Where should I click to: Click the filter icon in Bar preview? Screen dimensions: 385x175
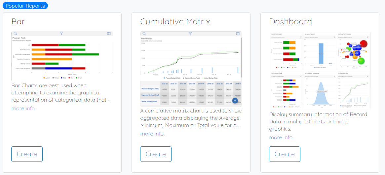point(61,34)
